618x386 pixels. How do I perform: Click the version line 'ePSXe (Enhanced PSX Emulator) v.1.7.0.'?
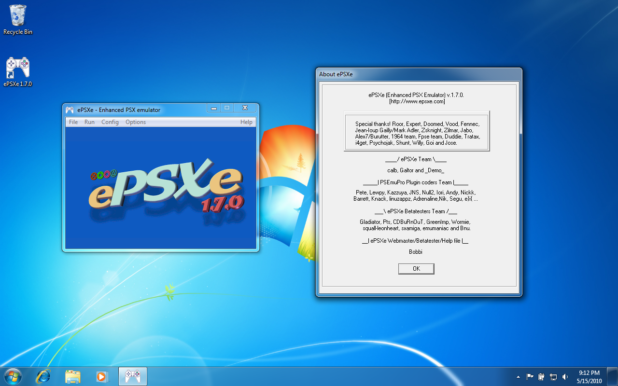(416, 95)
